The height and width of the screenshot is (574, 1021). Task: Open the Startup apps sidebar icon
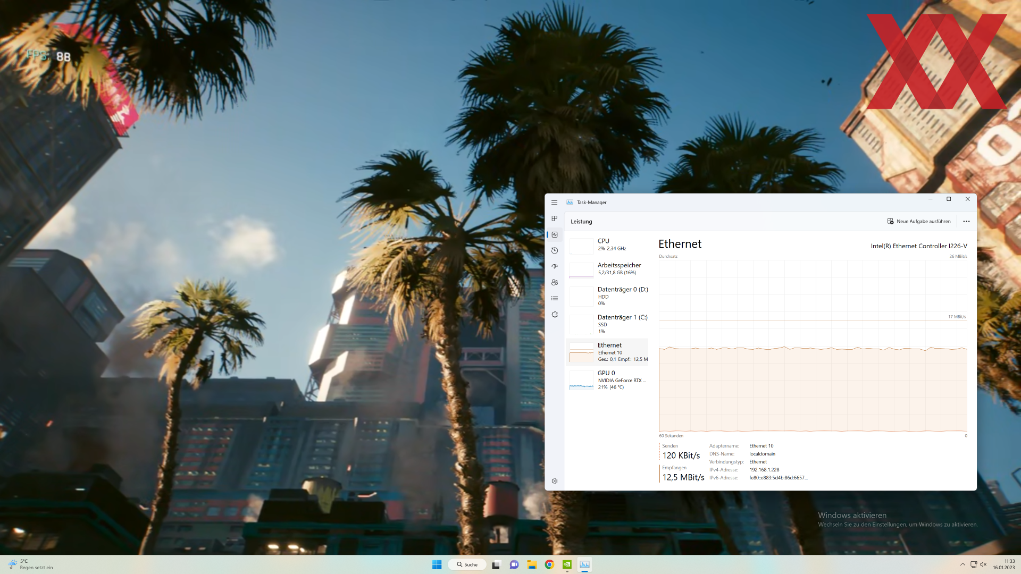pyautogui.click(x=554, y=266)
